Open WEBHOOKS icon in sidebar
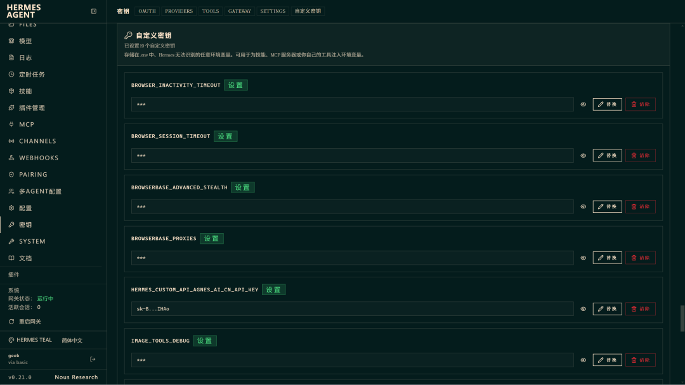Image resolution: width=685 pixels, height=385 pixels. pos(11,158)
